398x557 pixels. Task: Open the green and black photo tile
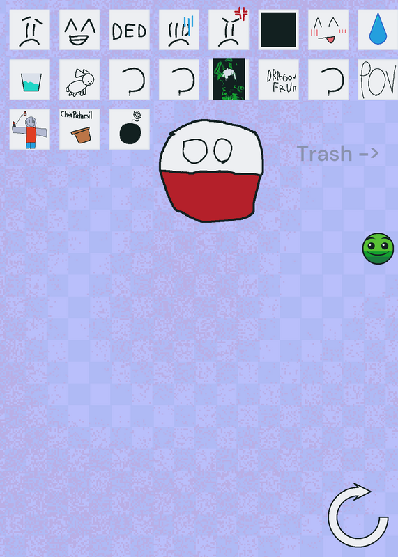[229, 79]
